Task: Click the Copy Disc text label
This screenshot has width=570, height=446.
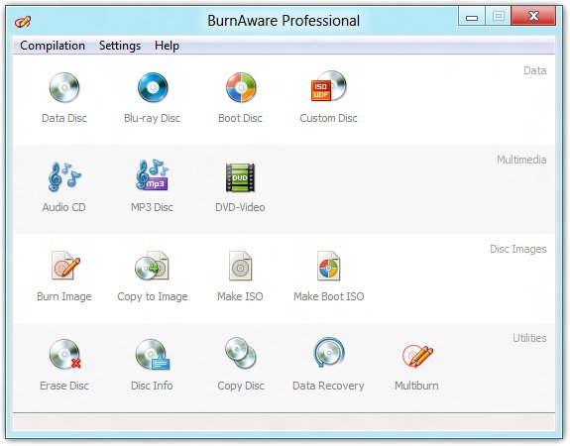Action: tap(241, 386)
